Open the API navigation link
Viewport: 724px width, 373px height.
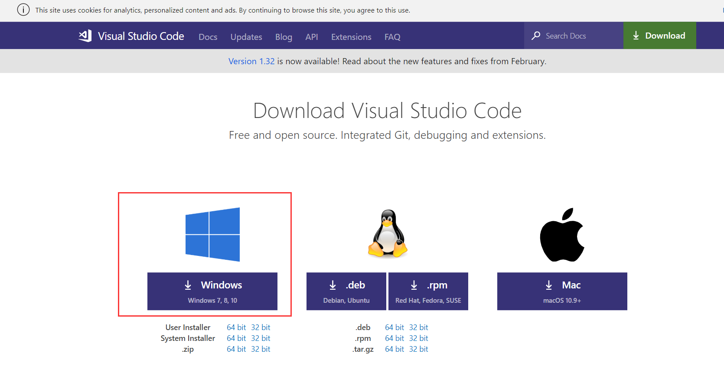pos(312,37)
